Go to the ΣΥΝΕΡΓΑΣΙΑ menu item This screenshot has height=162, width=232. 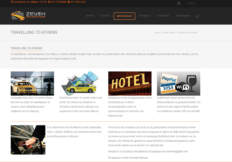(163, 16)
